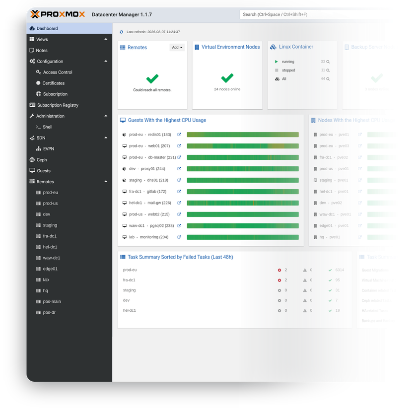Select the prod-us remote in sidebar
The image size is (417, 415).
[69, 204]
